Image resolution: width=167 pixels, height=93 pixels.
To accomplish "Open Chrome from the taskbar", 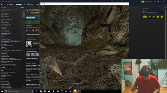I will click(58, 91).
